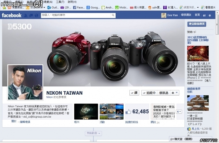Screen dimensions: 219x143
Task: Click the 尋找朋友 find friends link
Action: 186,15
